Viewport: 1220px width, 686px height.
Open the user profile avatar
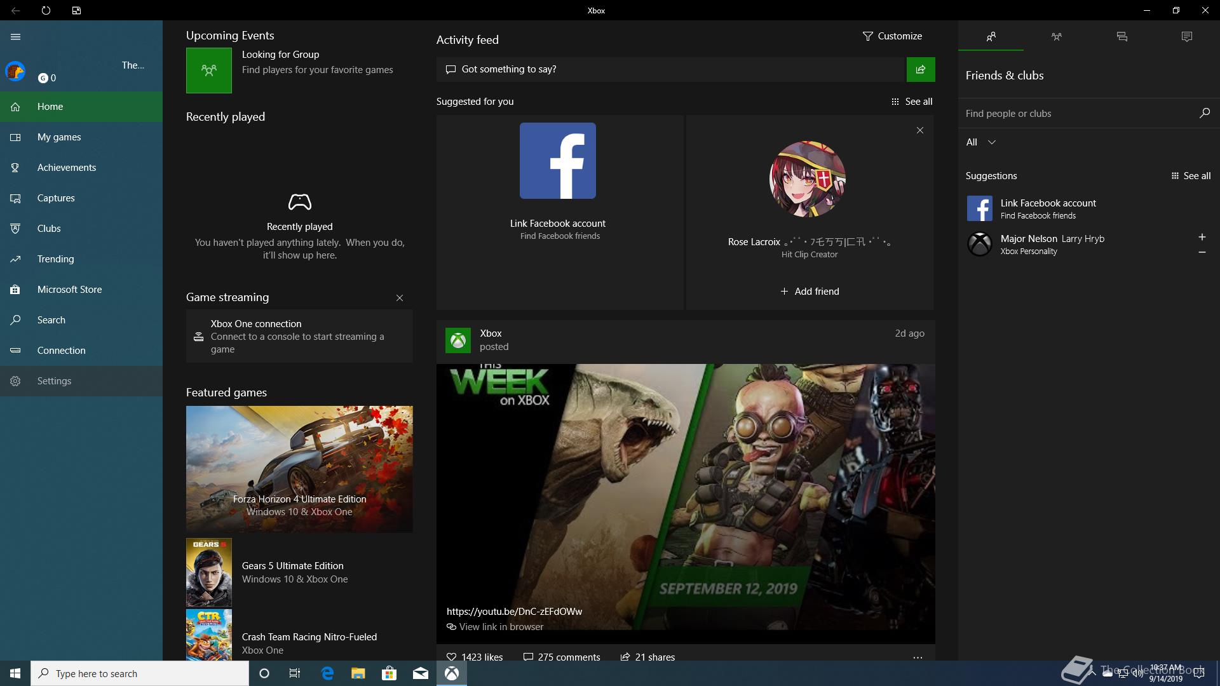pyautogui.click(x=15, y=71)
